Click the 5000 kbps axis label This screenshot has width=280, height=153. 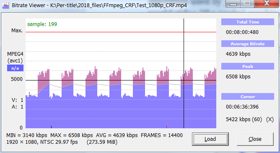point(17,79)
